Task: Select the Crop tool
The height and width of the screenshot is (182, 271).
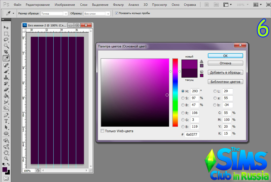Action: (6, 52)
